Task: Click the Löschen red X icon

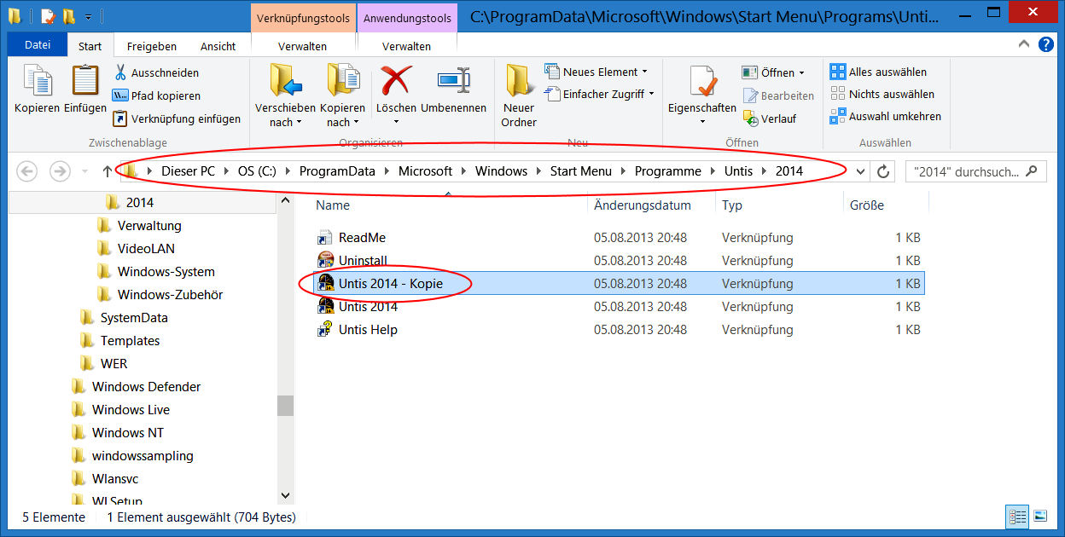Action: click(396, 82)
